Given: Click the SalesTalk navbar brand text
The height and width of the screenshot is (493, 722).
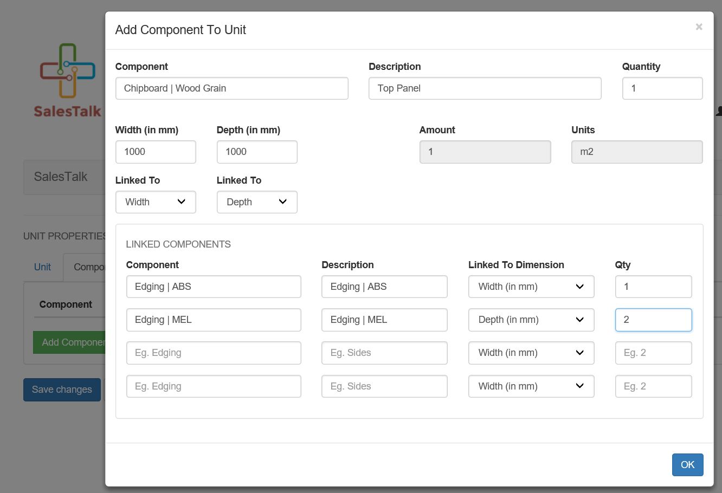Looking at the screenshot, I should [61, 177].
